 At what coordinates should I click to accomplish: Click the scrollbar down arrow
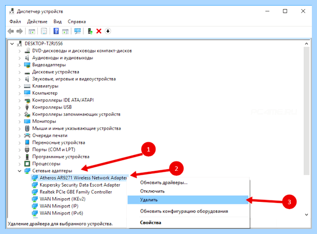point(306,215)
